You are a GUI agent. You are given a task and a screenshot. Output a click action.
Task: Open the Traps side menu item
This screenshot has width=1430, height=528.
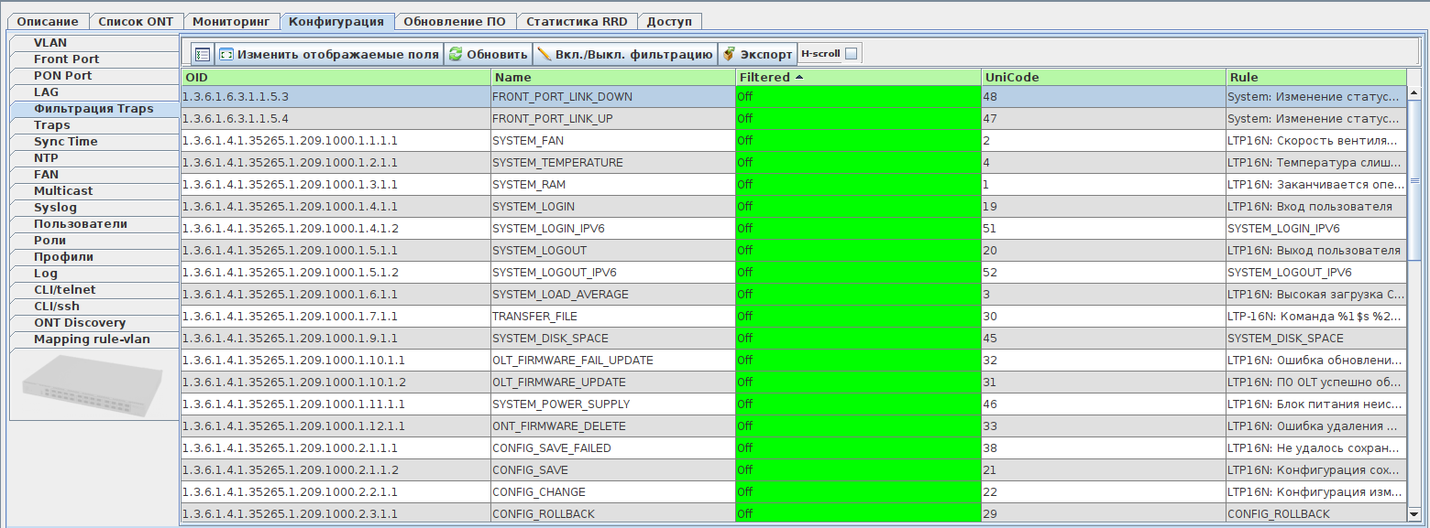(x=93, y=125)
